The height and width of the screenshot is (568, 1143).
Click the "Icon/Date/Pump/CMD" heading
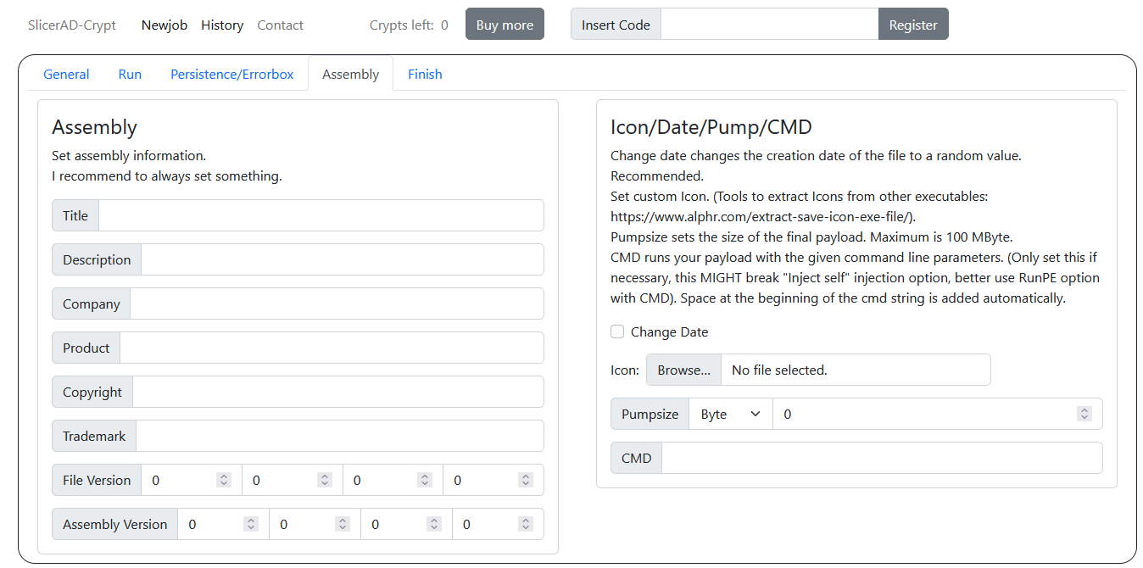click(x=711, y=127)
